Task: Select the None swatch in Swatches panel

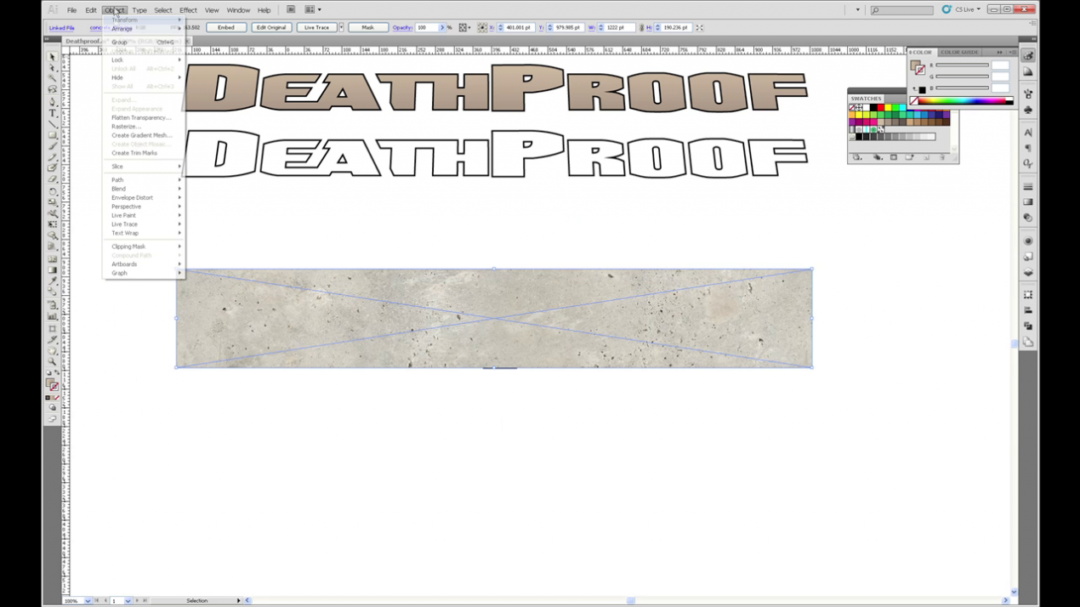Action: pyautogui.click(x=853, y=108)
